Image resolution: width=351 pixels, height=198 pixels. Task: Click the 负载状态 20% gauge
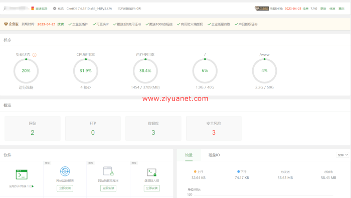[x=26, y=71]
